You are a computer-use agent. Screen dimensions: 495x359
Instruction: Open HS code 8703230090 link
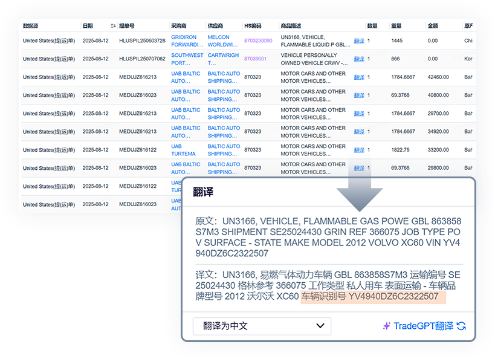point(258,41)
